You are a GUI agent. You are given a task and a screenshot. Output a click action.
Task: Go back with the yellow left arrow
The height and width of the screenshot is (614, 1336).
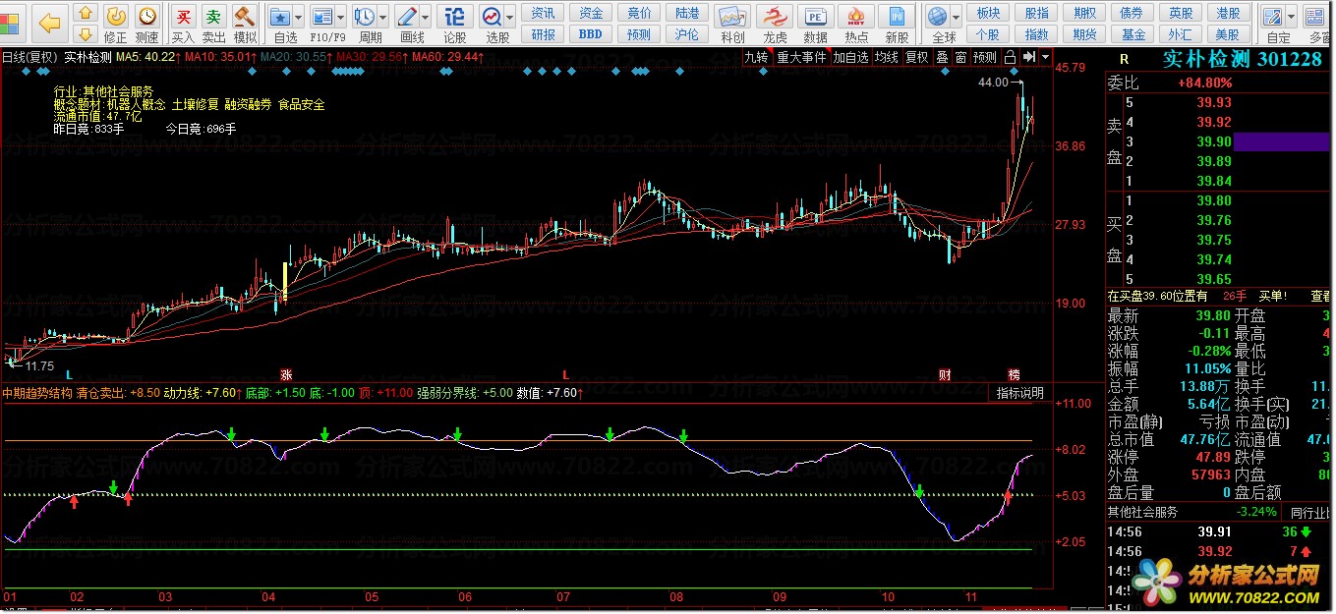(x=49, y=22)
